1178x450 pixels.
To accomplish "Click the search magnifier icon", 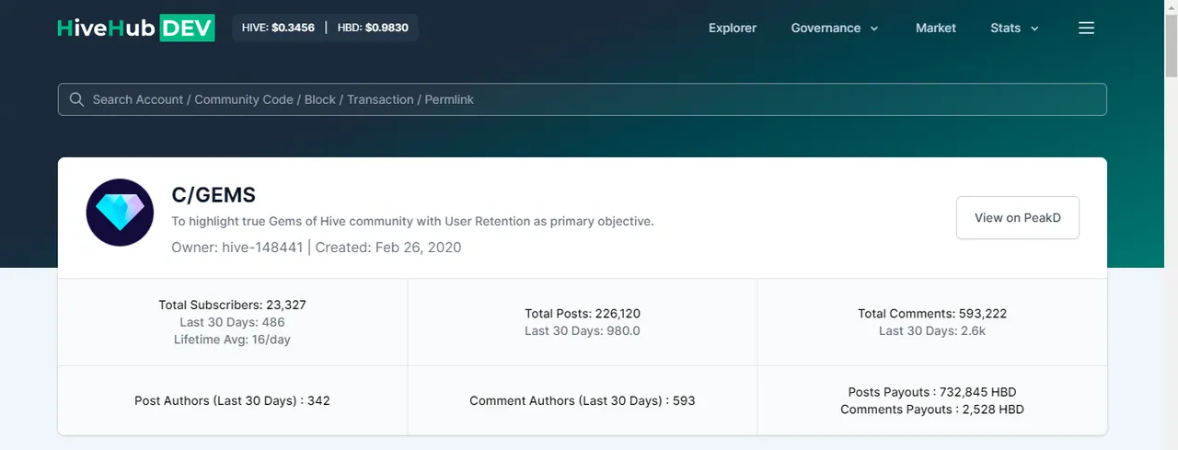I will pos(75,99).
